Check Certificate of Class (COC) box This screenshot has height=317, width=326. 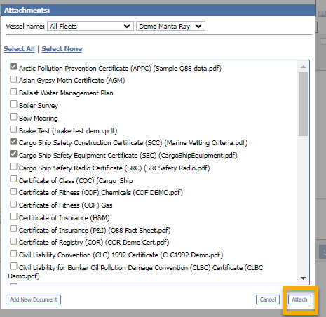pyautogui.click(x=13, y=179)
